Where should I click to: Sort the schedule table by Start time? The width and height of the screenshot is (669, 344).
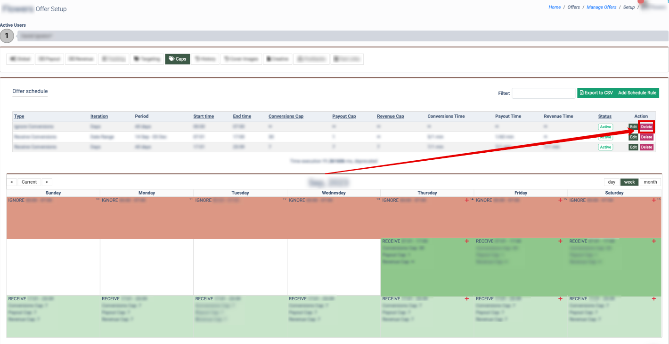point(204,117)
